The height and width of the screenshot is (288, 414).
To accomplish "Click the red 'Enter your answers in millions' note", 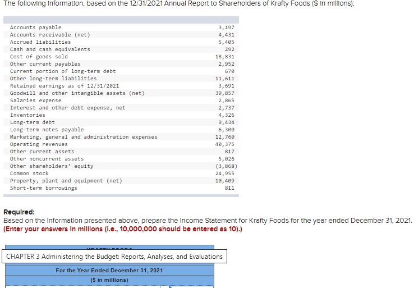I will [123, 229].
